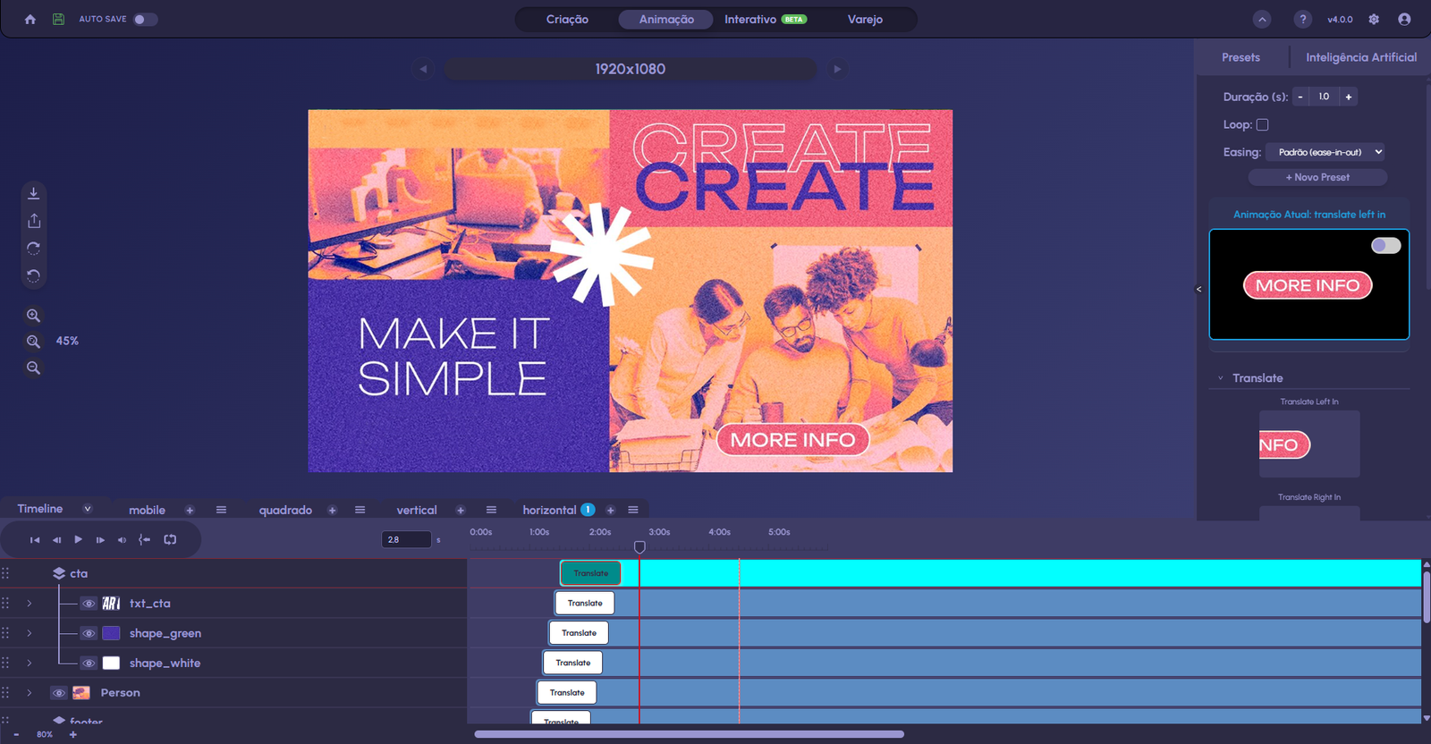
Task: Go to the previous canvas size arrow
Action: (423, 69)
